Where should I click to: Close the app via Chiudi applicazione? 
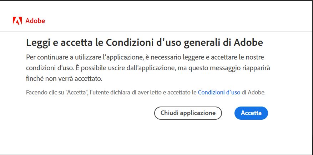[188, 113]
